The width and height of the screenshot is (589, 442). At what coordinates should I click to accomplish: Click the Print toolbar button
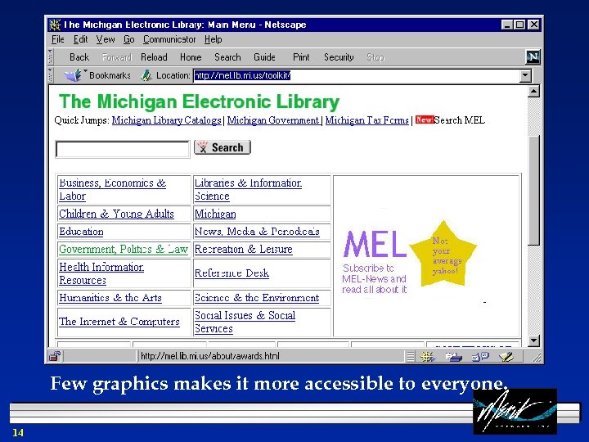tap(301, 57)
